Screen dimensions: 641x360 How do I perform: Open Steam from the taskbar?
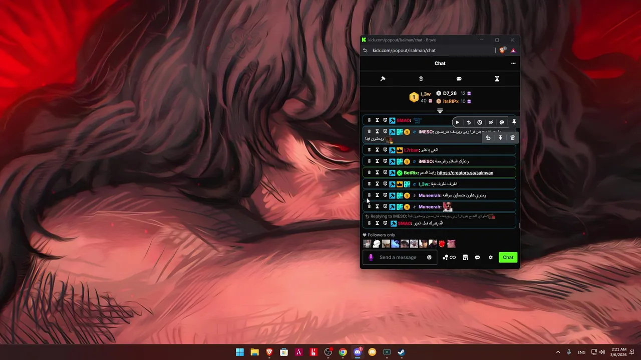(x=402, y=352)
